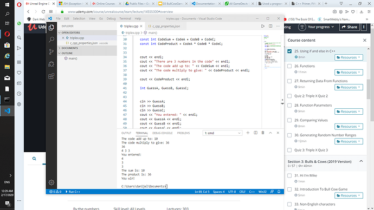The height and width of the screenshot is (210, 374).
Task: Open the terminal selector 1: cmd dropdown
Action: 222,133
